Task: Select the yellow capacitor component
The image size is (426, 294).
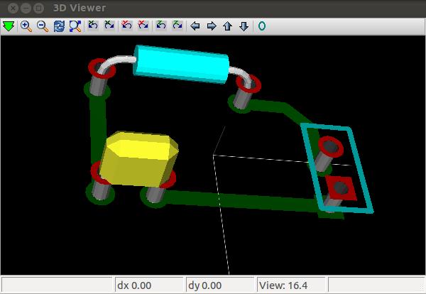Action: coord(140,158)
